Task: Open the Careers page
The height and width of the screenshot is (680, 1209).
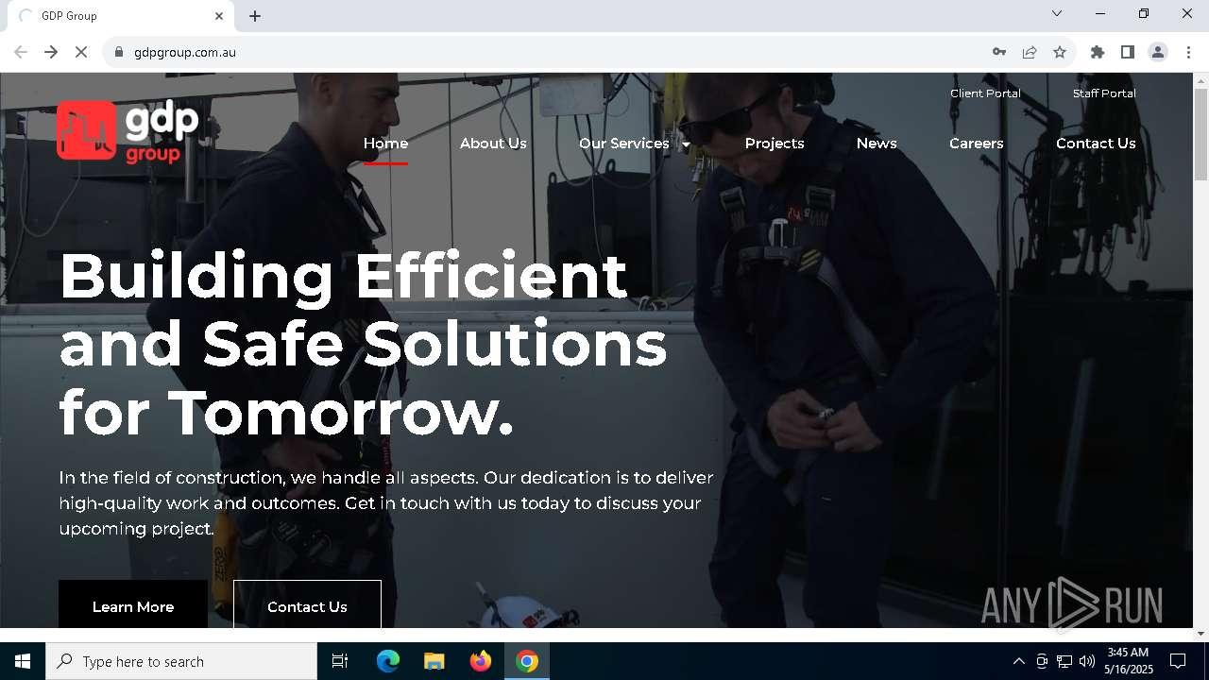Action: click(977, 144)
